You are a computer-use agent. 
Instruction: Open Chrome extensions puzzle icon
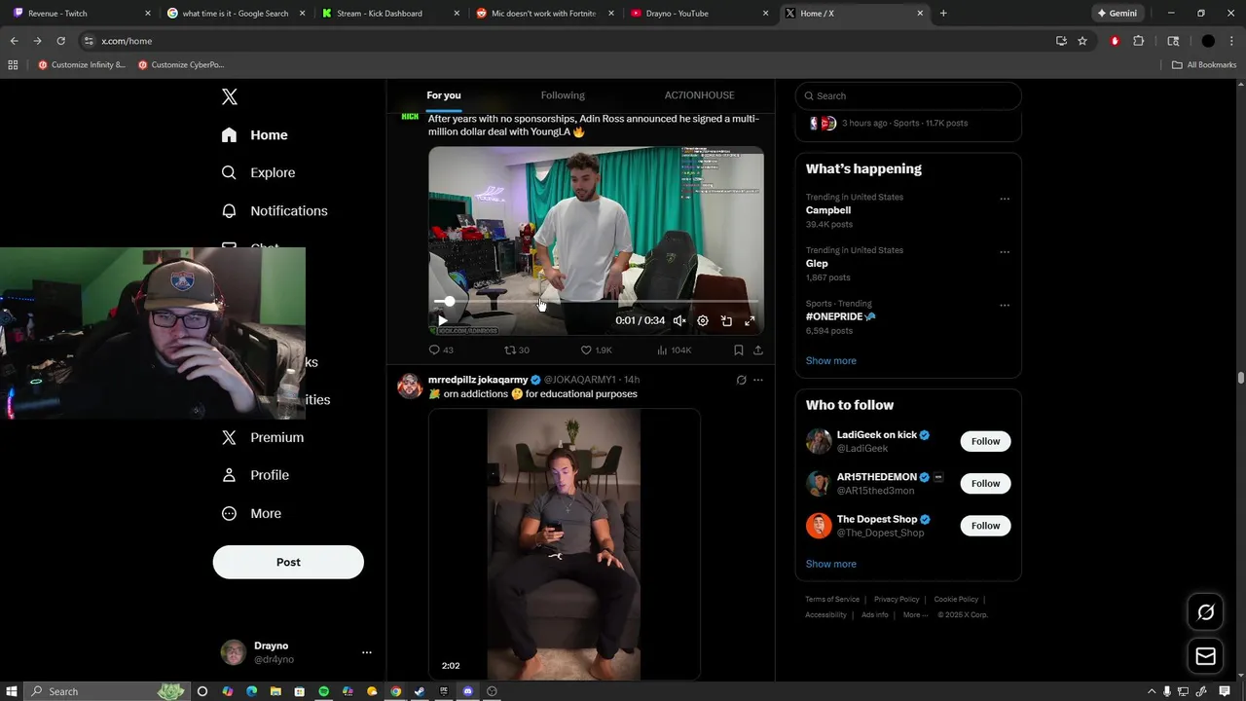pos(1139,41)
